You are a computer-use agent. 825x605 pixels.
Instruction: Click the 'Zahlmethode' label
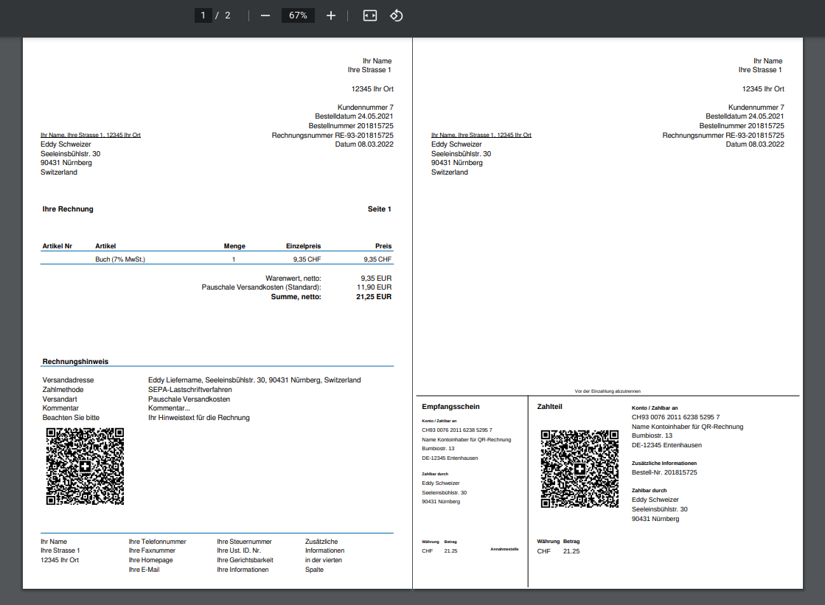[x=63, y=390]
